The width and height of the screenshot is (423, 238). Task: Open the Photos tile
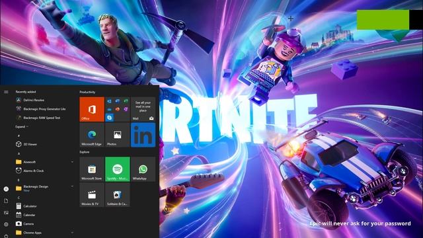point(118,135)
